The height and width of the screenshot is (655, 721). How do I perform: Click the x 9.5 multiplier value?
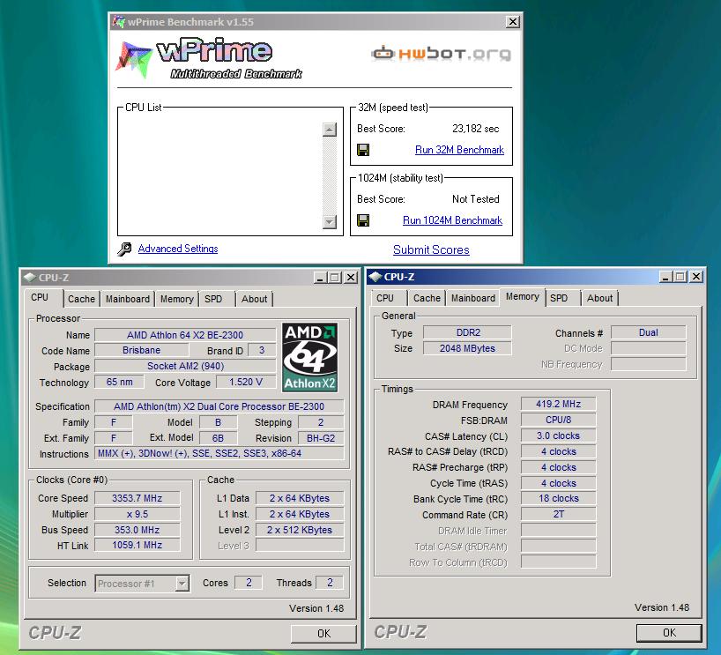click(x=137, y=514)
